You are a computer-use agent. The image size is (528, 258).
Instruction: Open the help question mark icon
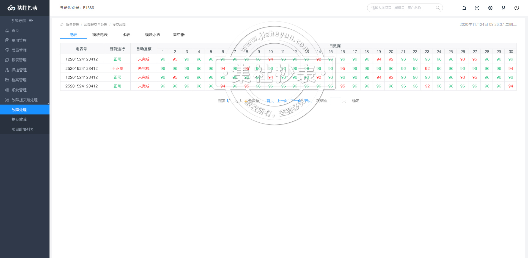pyautogui.click(x=477, y=8)
